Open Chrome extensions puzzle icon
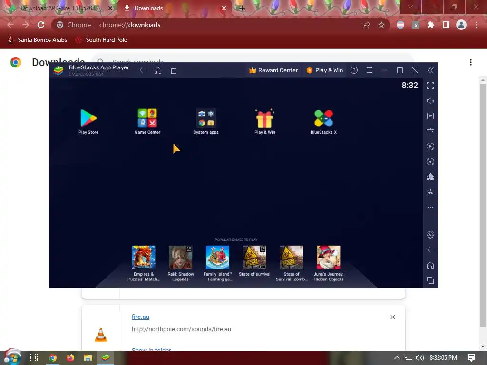The height and width of the screenshot is (365, 487). point(431,25)
